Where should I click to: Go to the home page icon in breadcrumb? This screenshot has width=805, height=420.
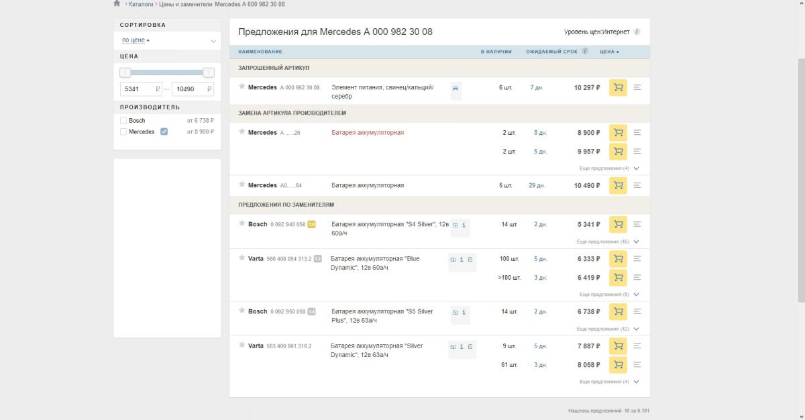[117, 3]
